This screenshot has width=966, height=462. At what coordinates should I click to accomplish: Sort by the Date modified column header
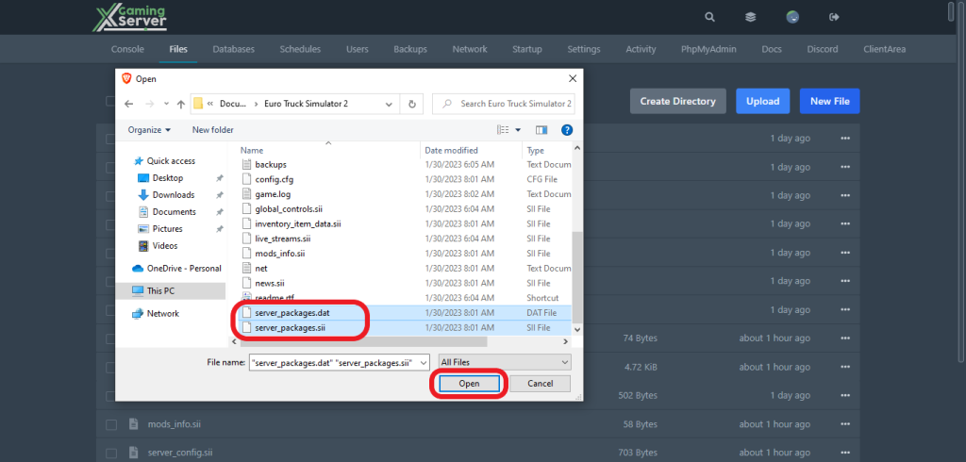coord(451,150)
